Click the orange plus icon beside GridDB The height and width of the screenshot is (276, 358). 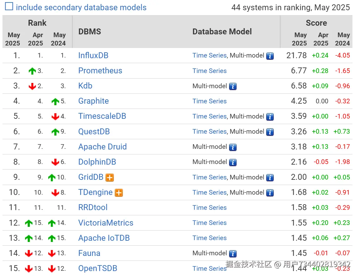click(110, 178)
